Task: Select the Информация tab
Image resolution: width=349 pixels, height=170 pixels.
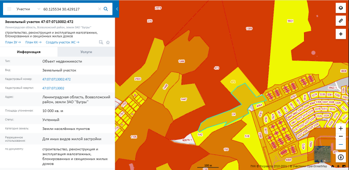Action: (x=29, y=52)
